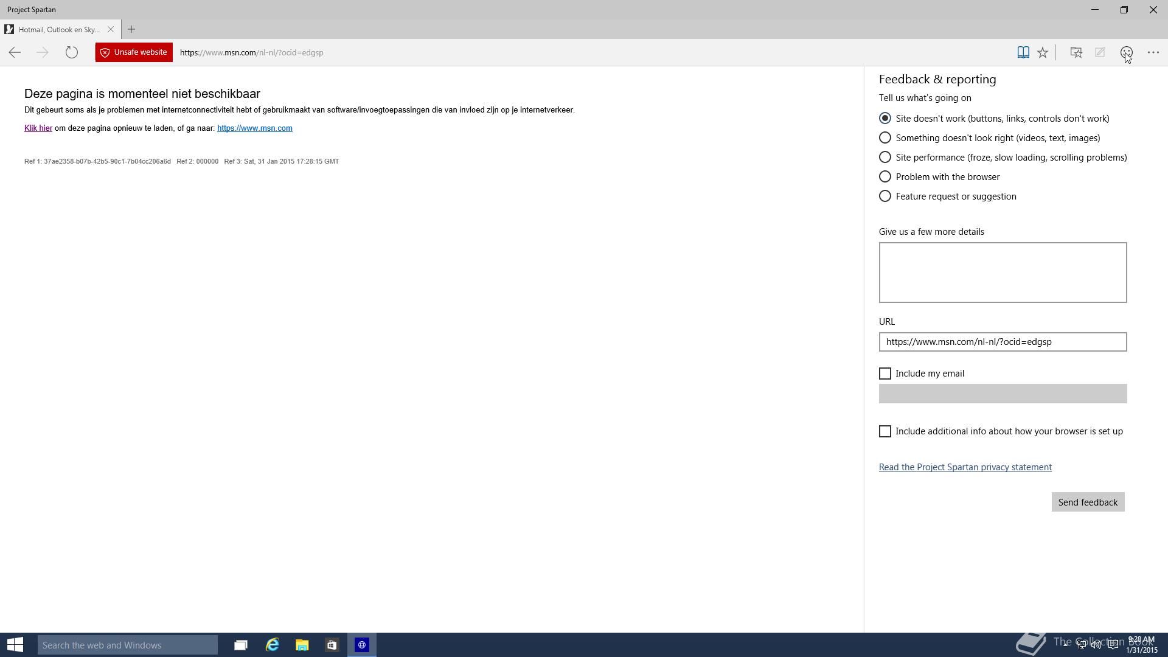Go back using the back arrow

15,52
